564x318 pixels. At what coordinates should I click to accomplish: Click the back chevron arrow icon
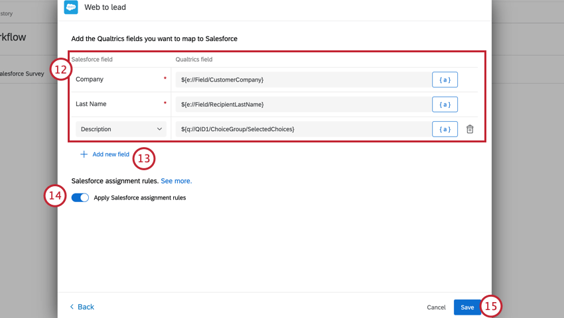coord(72,307)
